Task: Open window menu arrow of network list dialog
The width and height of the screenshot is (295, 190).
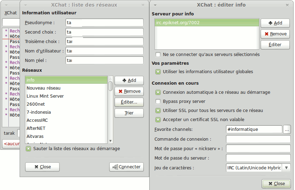Action: (26, 5)
